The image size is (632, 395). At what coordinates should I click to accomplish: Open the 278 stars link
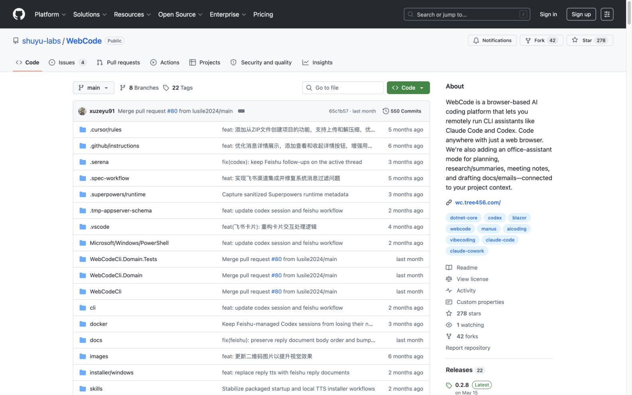click(x=463, y=314)
